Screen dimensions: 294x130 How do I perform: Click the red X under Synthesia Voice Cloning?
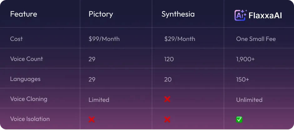point(167,99)
